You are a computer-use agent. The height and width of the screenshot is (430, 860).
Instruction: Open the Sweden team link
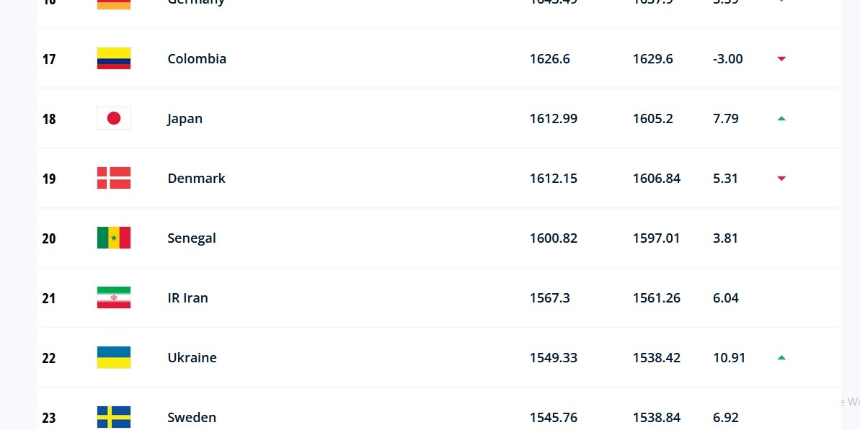pos(192,418)
